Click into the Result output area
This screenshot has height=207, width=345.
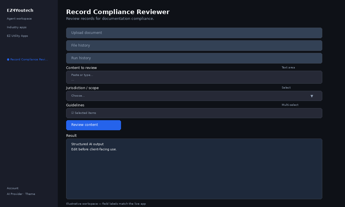pyautogui.click(x=194, y=169)
